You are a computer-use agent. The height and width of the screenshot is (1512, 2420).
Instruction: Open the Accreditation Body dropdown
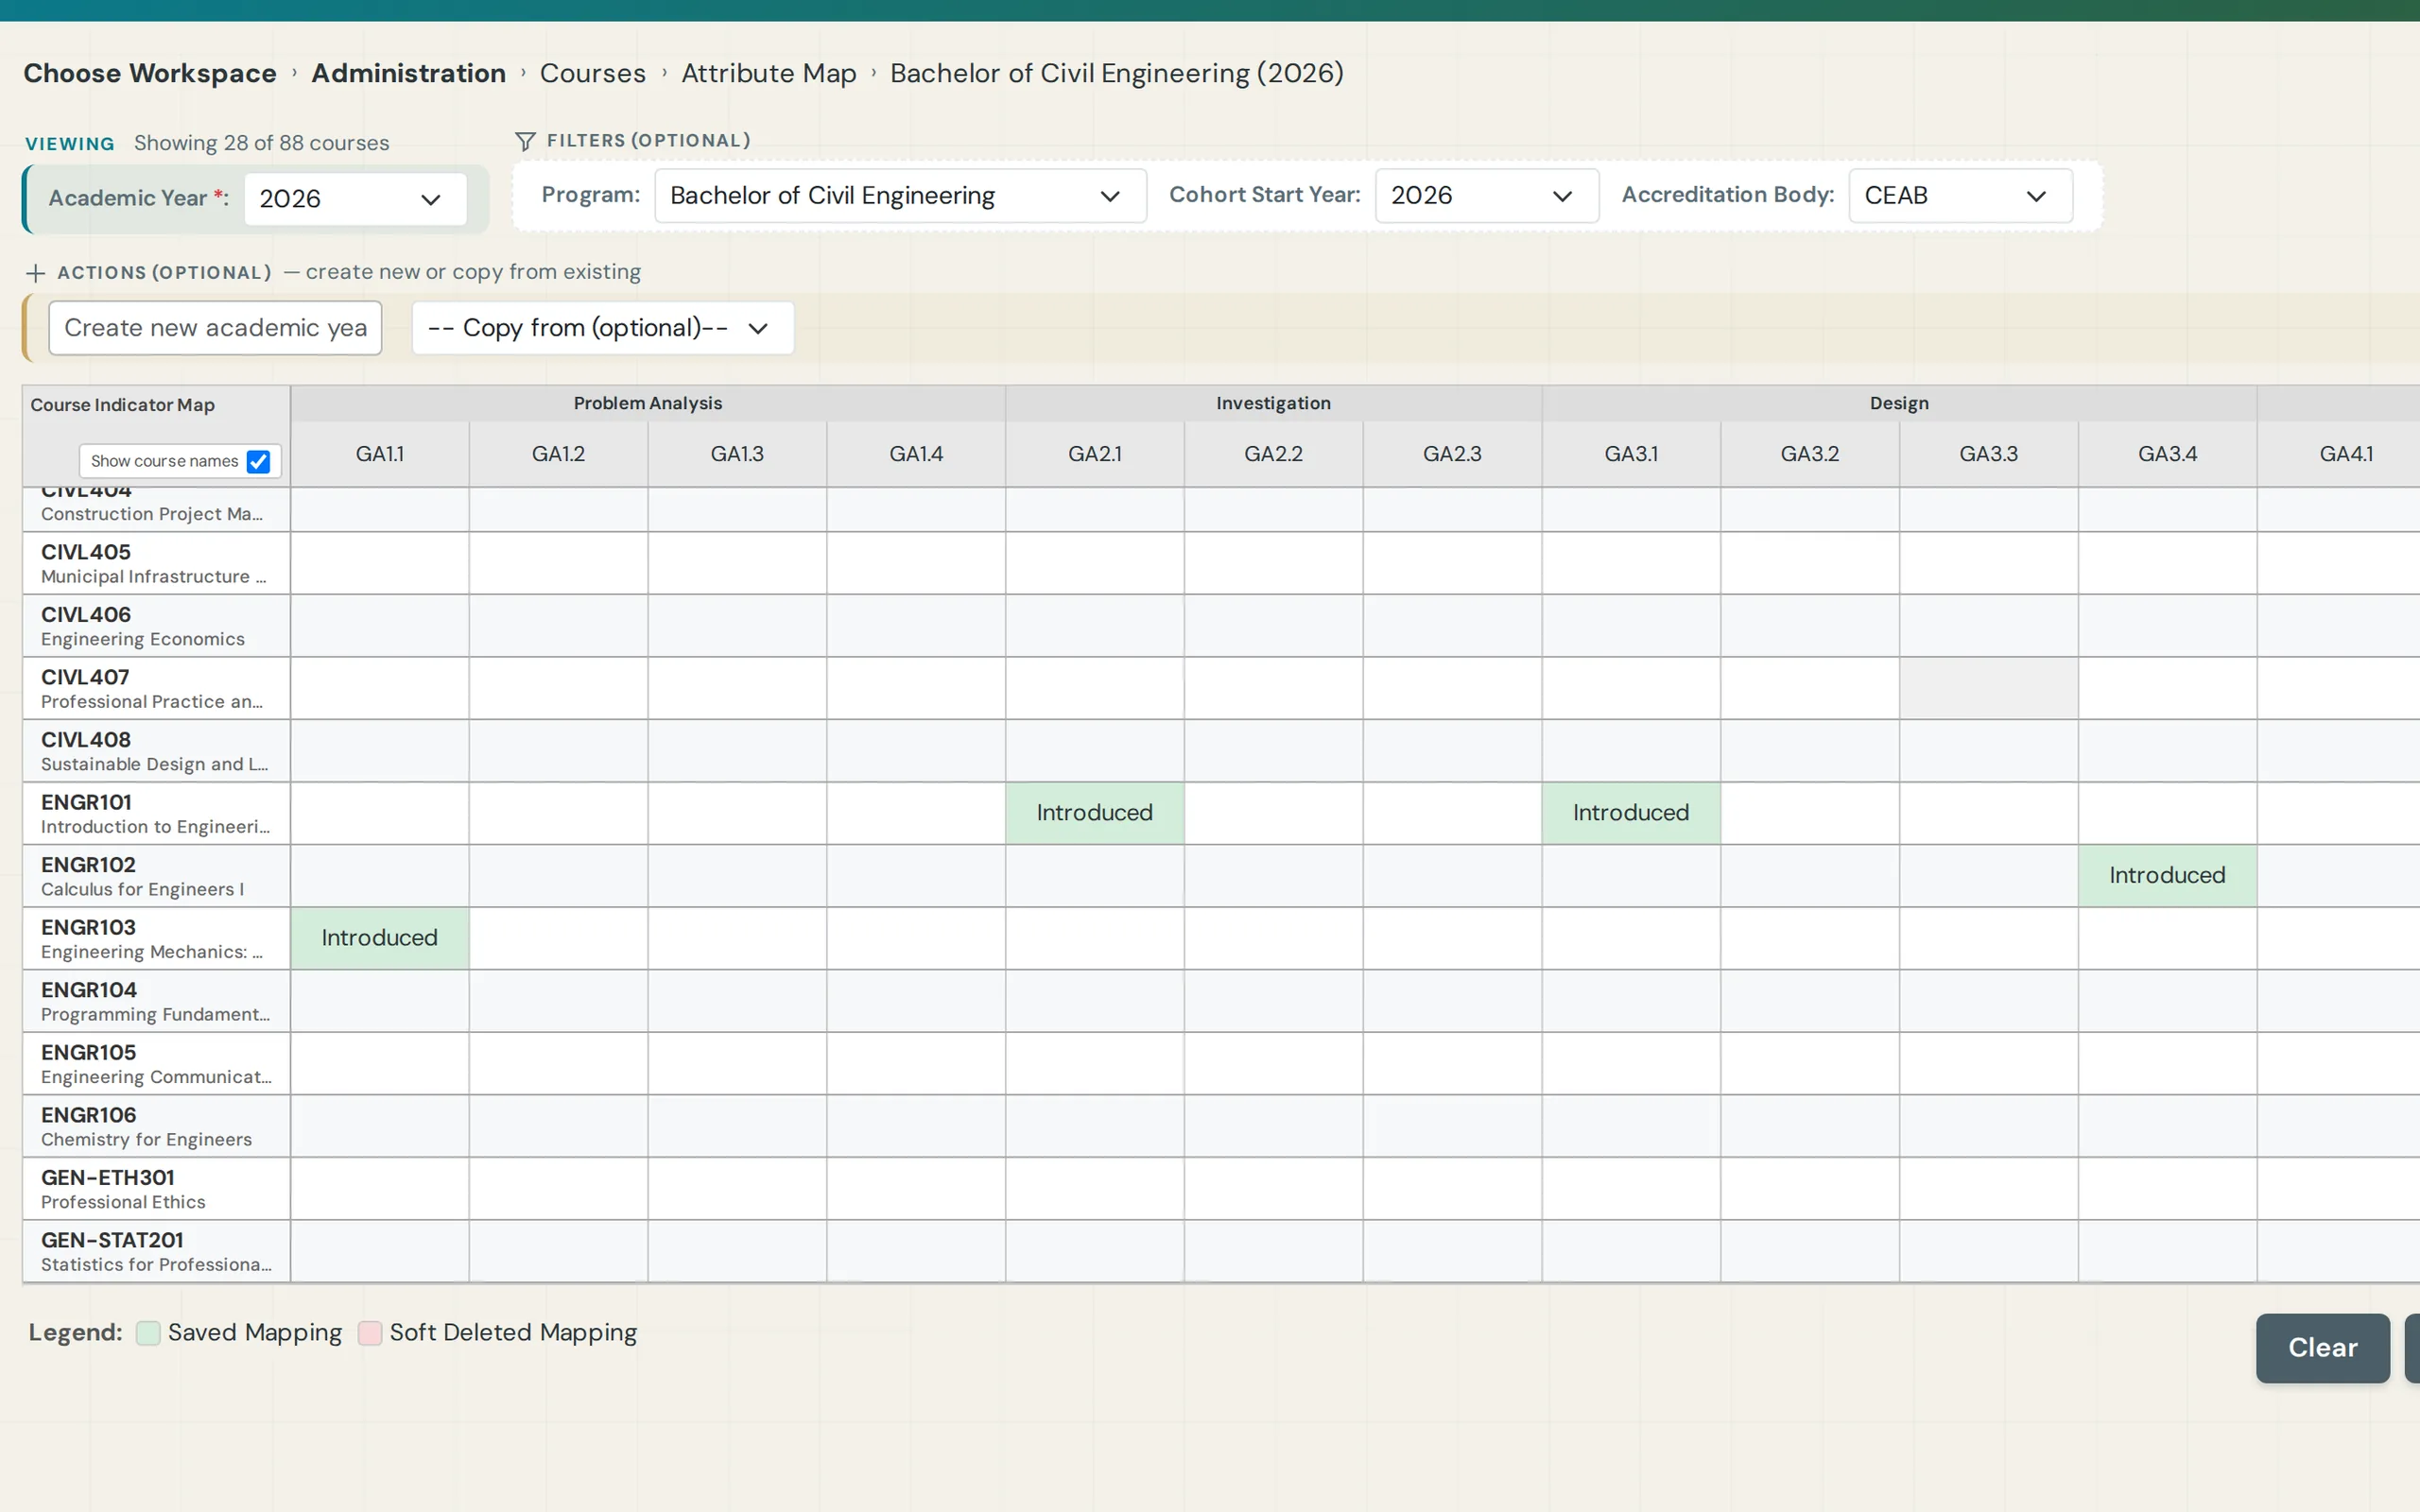(1960, 196)
